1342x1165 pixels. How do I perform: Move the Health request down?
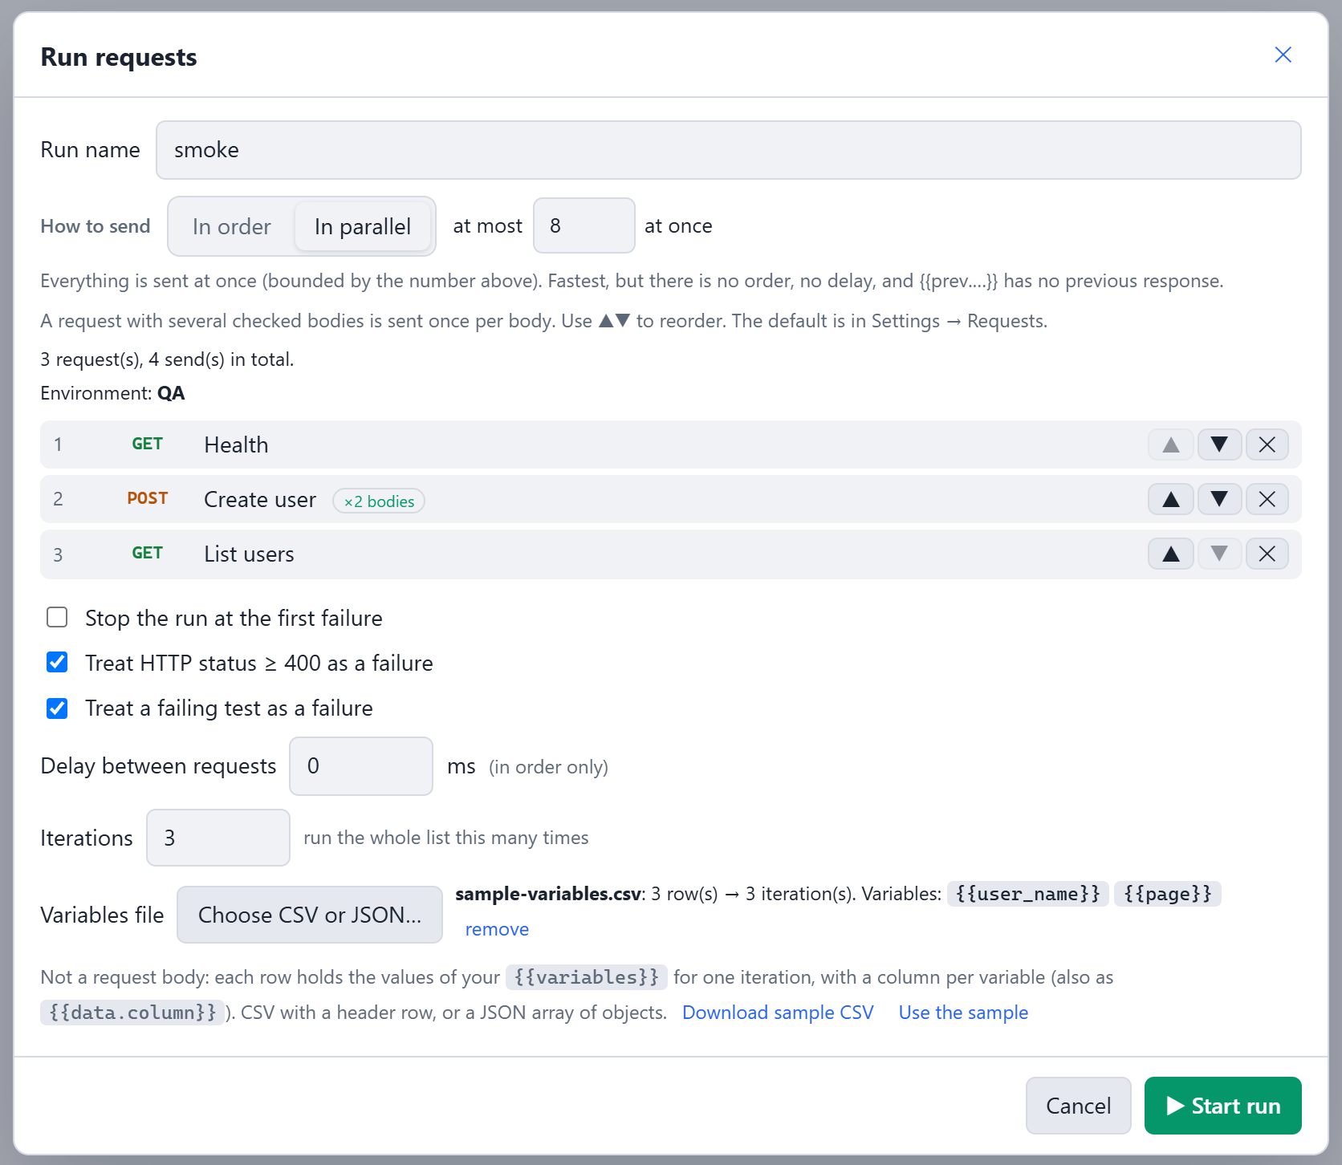click(1219, 444)
